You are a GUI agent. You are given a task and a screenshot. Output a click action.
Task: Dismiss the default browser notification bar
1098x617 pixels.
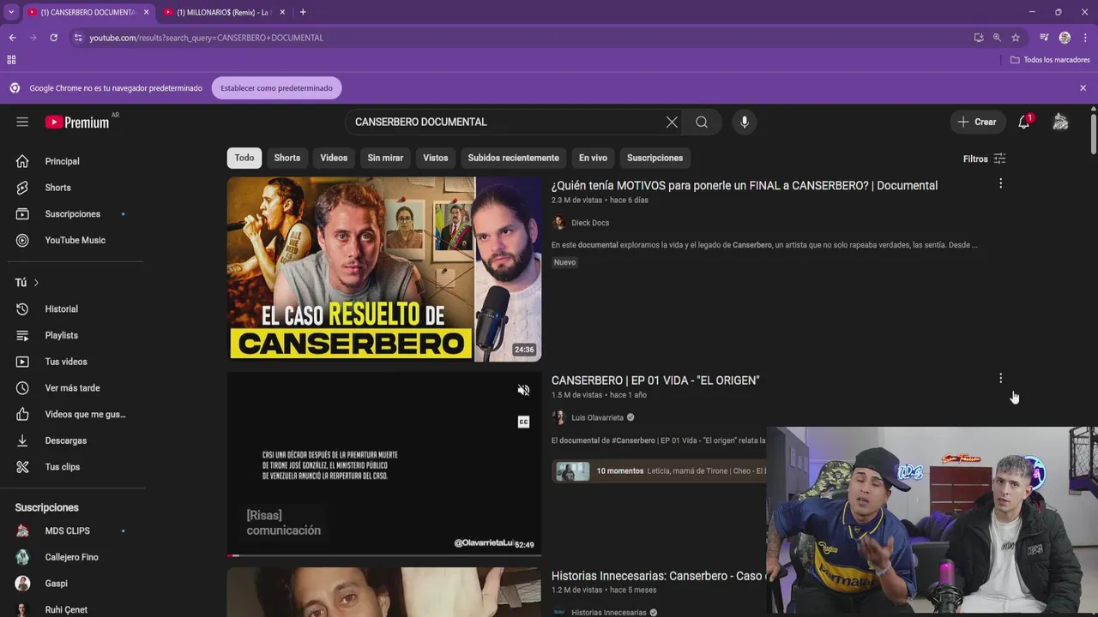1083,88
